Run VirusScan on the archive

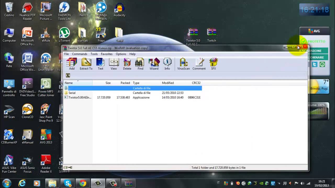[x=183, y=64]
